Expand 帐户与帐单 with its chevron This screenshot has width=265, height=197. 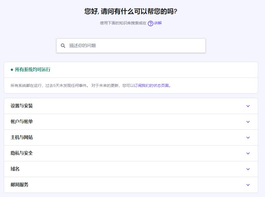248,122
